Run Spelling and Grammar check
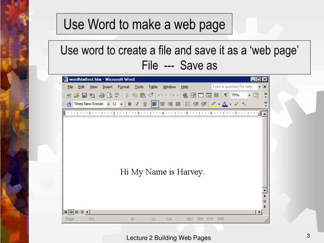Image resolution: width=324 pixels, height=243 pixels. [117, 95]
